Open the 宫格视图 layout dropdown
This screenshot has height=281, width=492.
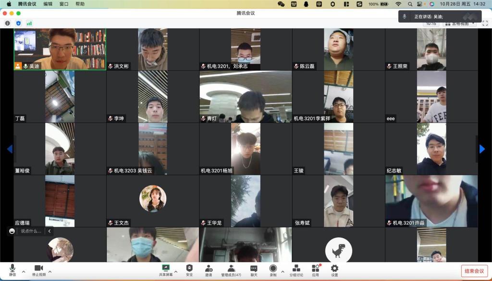pos(460,24)
